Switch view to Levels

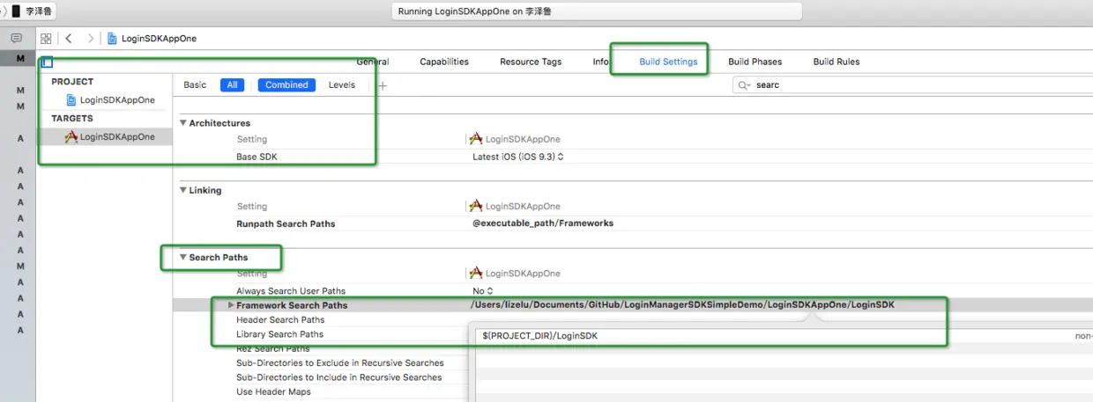[x=342, y=85]
